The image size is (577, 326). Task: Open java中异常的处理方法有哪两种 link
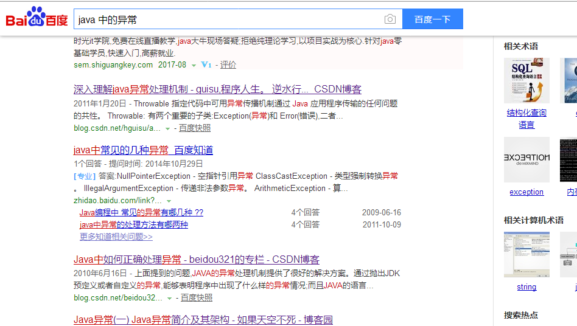pos(133,224)
